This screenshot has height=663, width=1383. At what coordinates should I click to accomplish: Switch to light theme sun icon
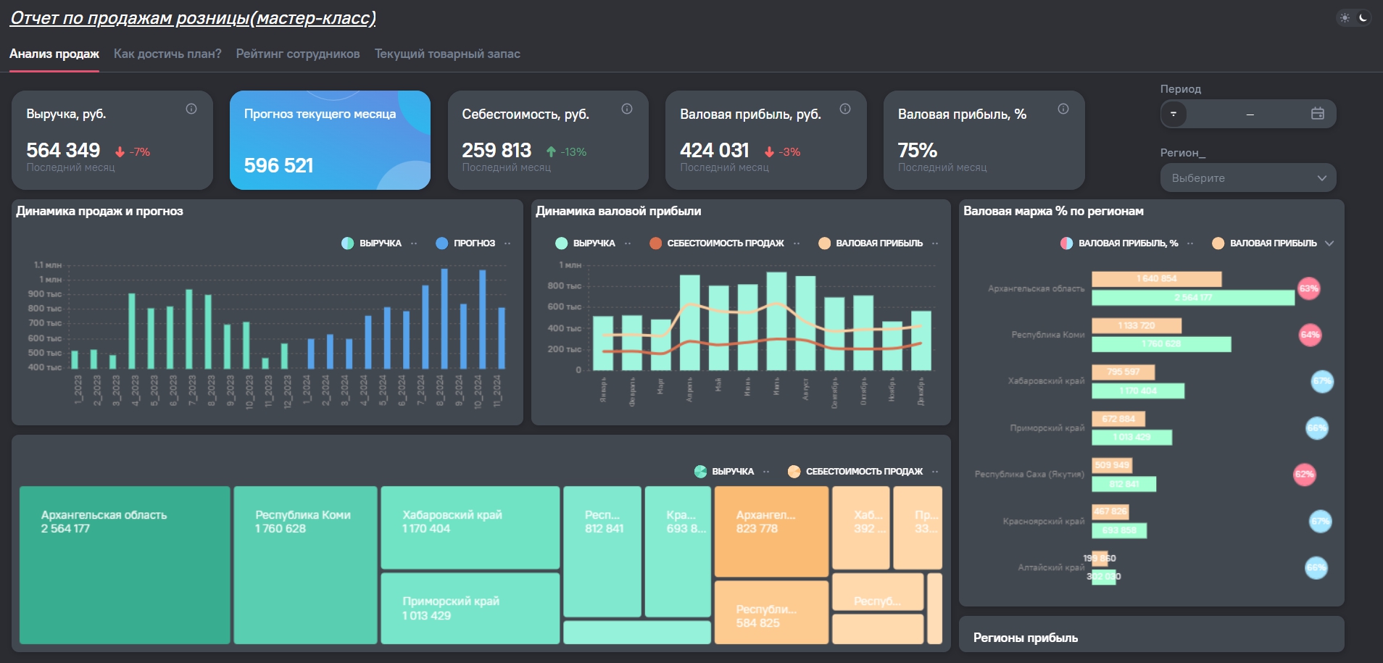1345,18
